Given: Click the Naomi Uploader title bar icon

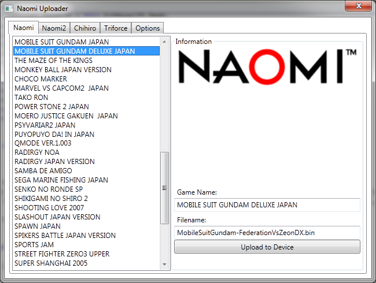Looking at the screenshot, I should point(9,9).
